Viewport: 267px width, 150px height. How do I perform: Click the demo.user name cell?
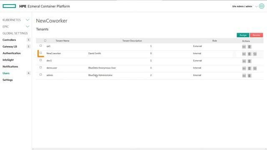(52, 68)
